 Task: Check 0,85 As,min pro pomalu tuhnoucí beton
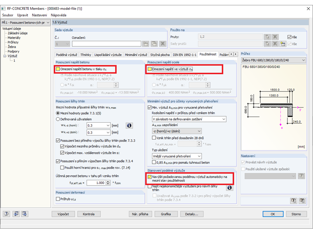tap(154, 163)
